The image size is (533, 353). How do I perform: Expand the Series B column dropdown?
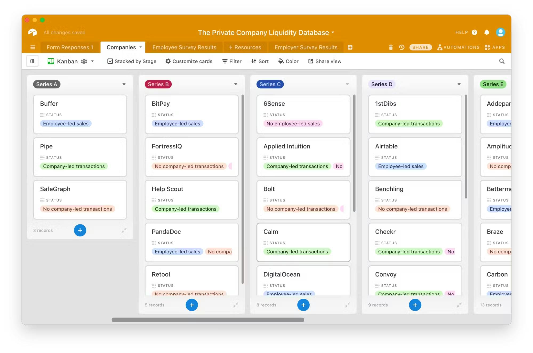click(x=235, y=84)
